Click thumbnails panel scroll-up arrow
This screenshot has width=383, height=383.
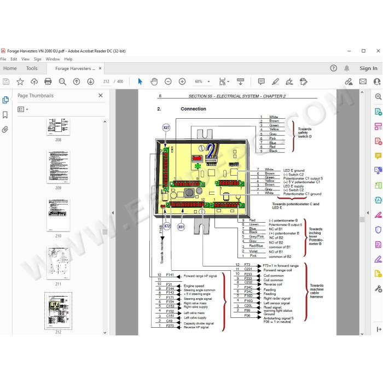(105, 121)
